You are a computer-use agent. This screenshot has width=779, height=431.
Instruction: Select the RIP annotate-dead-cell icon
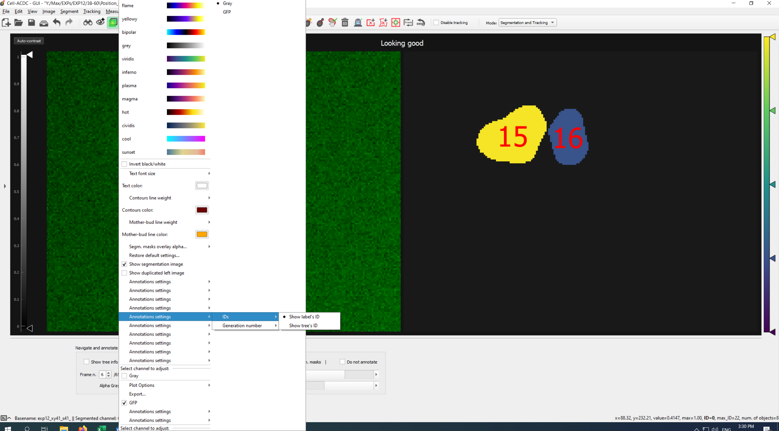tap(357, 22)
